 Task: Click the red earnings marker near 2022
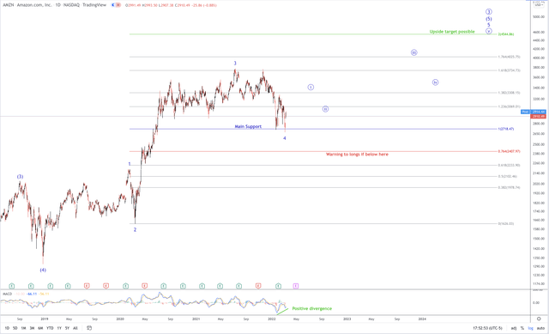click(258, 286)
